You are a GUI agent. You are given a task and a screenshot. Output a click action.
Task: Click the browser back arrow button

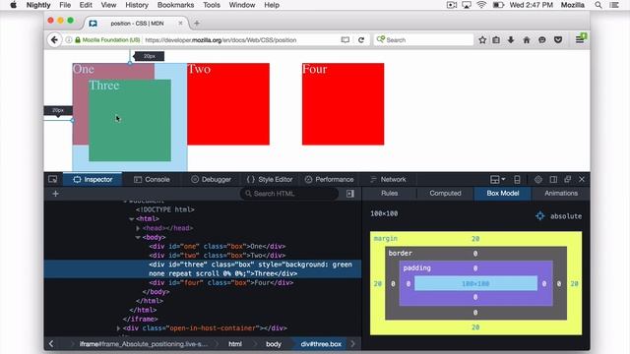click(54, 39)
